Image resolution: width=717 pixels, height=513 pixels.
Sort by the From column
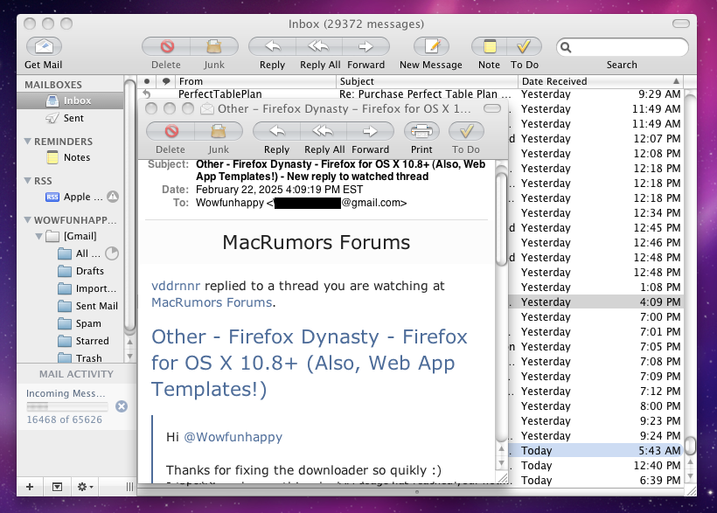click(x=255, y=81)
